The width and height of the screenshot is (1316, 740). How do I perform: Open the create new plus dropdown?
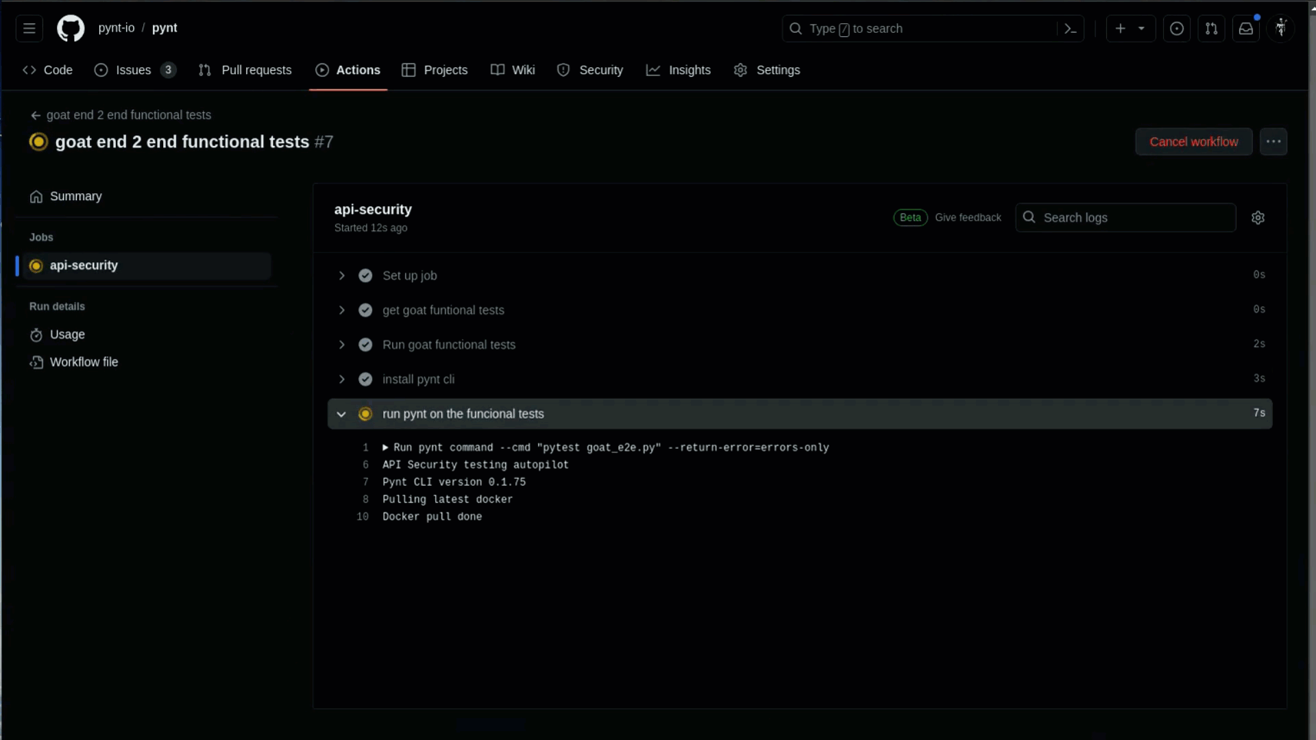click(1130, 29)
